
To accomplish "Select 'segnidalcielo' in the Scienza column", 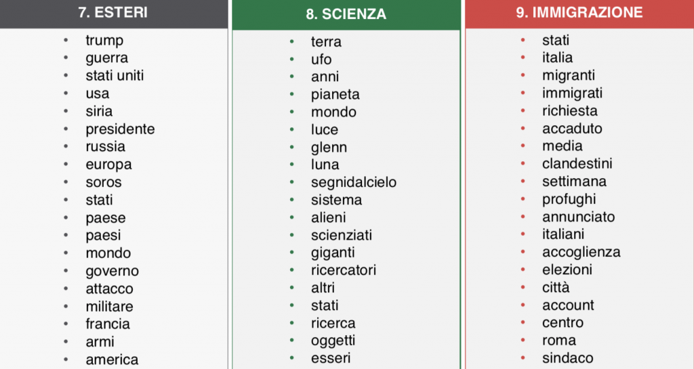I will 354,182.
